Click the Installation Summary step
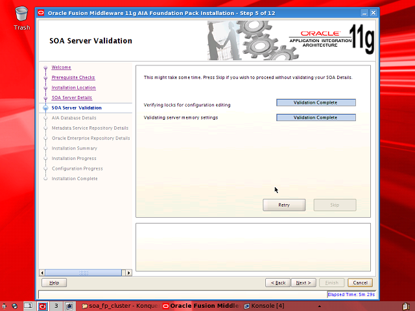 point(75,148)
